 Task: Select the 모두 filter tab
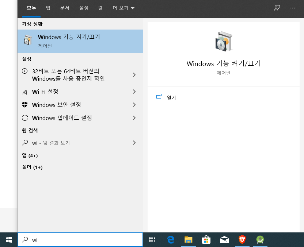[31, 8]
